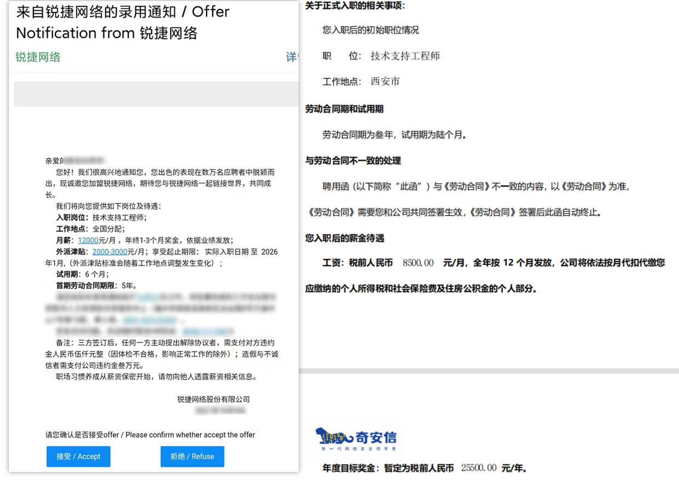
Task: Select the 与劳动合同不一致的处理 heading
Action: point(355,161)
